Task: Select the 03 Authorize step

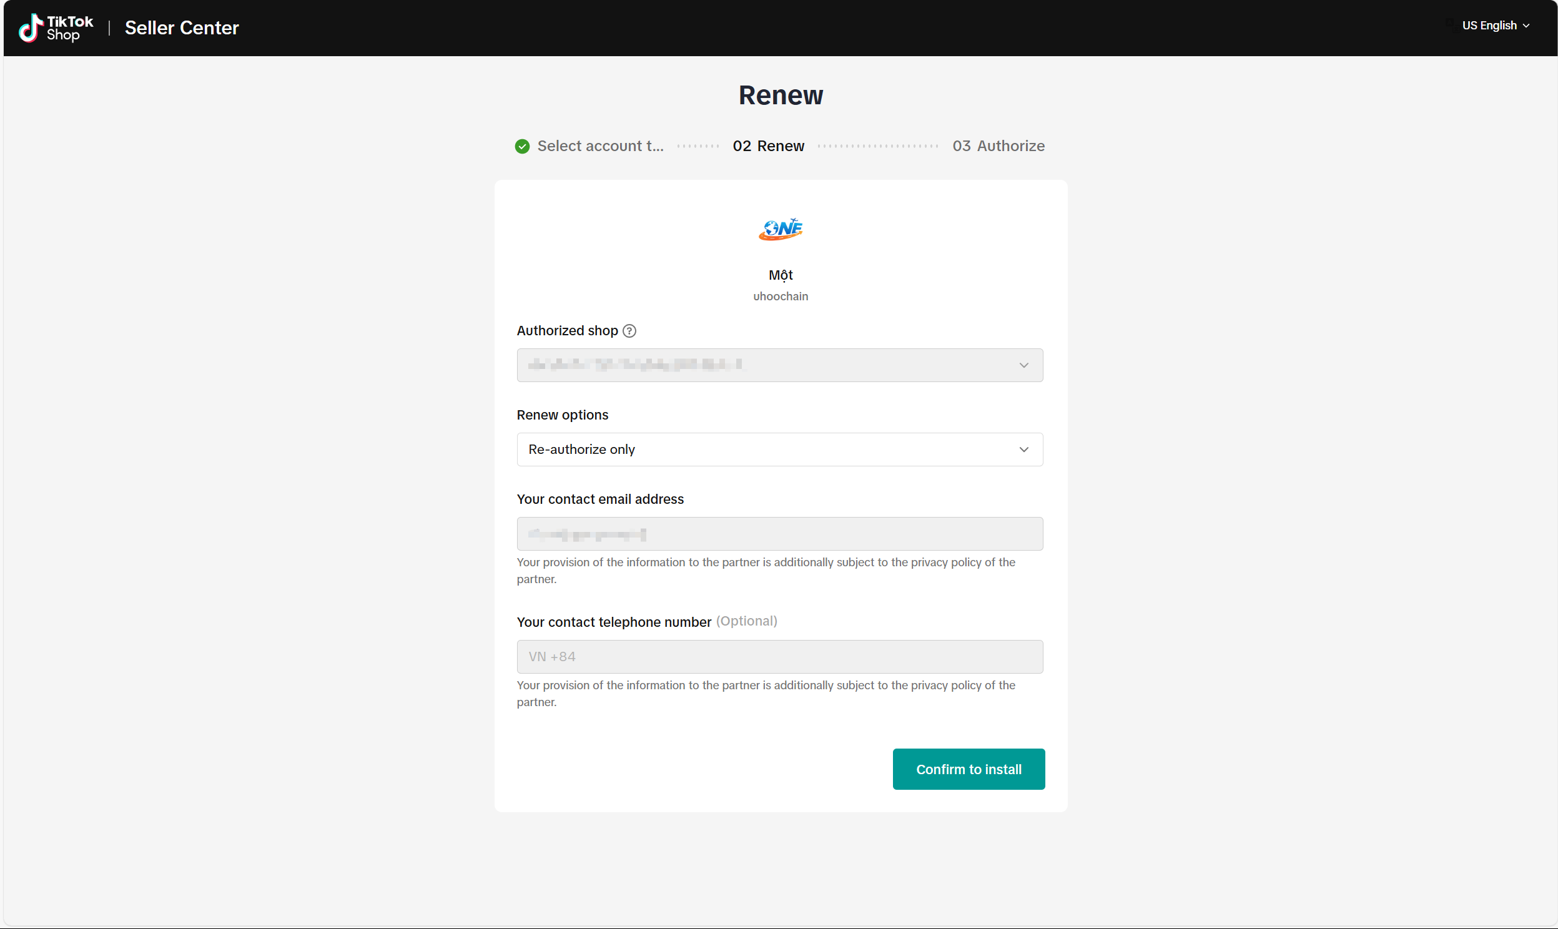Action: (x=998, y=146)
